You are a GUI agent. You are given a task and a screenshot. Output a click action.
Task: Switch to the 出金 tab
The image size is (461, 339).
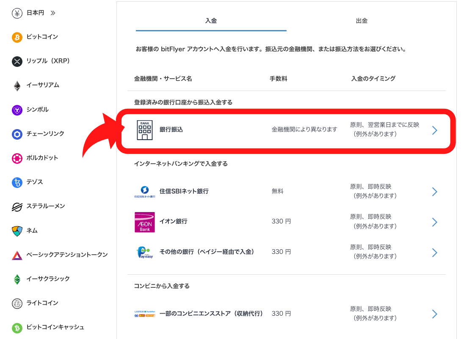[x=362, y=21]
